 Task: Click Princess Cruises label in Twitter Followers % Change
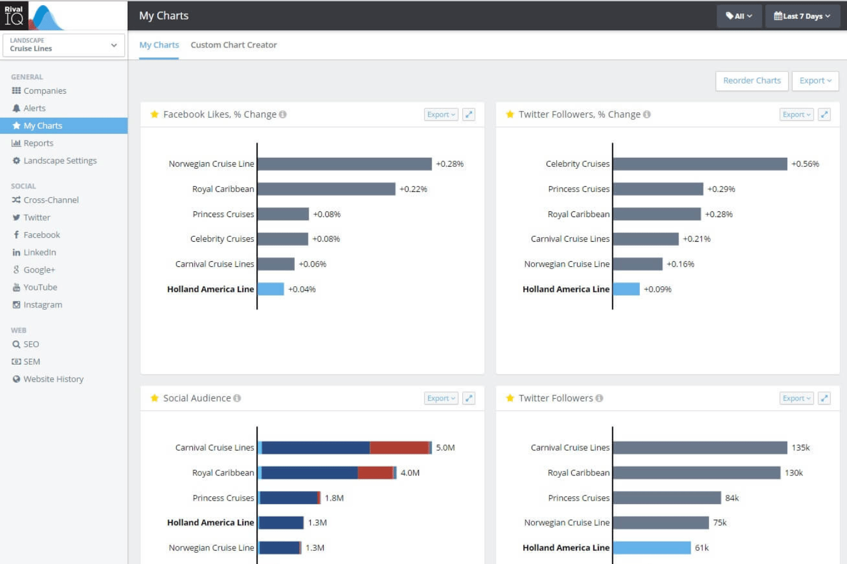click(579, 189)
